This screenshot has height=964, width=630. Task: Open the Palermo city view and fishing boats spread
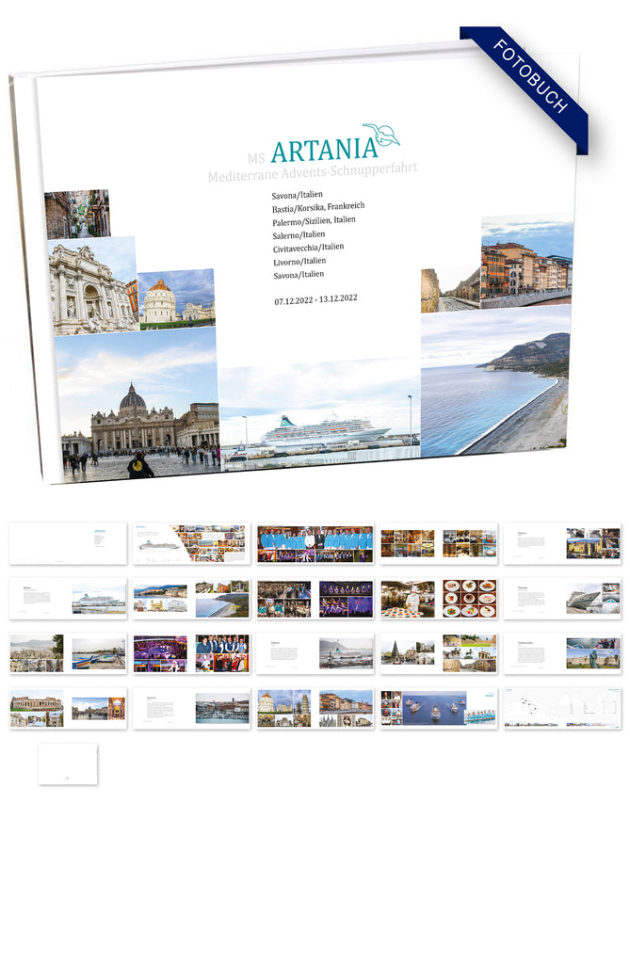click(x=69, y=653)
